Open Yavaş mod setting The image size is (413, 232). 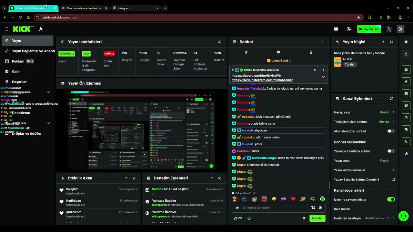pos(364,160)
